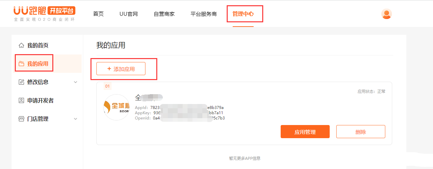The image size is (433, 169).
Task: Open the 平台服务商 tab
Action: pyautogui.click(x=204, y=14)
